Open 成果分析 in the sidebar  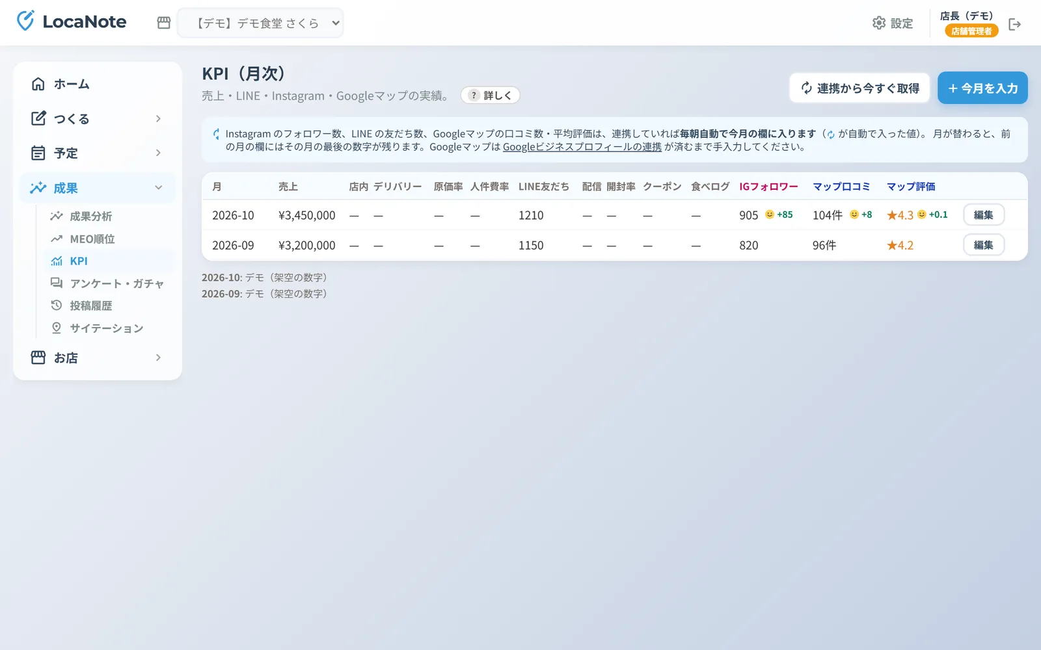[110, 216]
